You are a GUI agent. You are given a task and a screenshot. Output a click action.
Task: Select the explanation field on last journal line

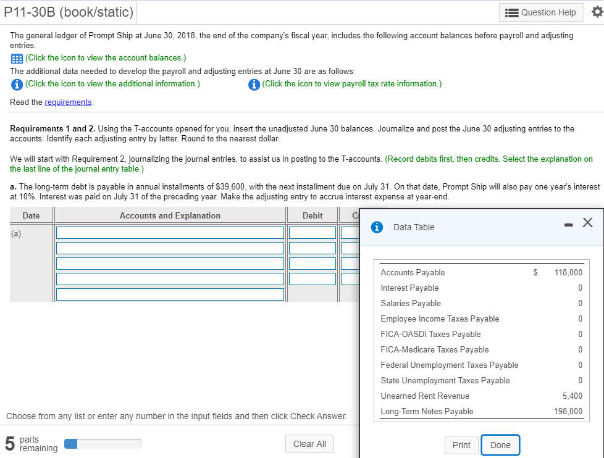(x=170, y=294)
